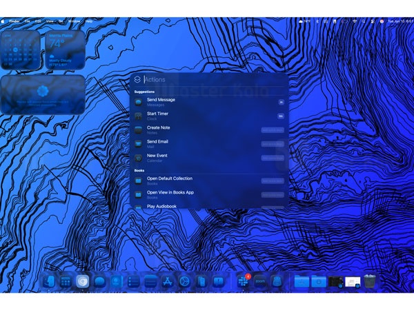The width and height of the screenshot is (414, 310).
Task: Open Finder from the Dock
Action: point(49,281)
